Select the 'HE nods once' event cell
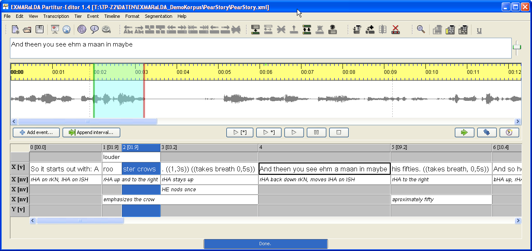Viewport: 532px width, 251px height. [209, 190]
